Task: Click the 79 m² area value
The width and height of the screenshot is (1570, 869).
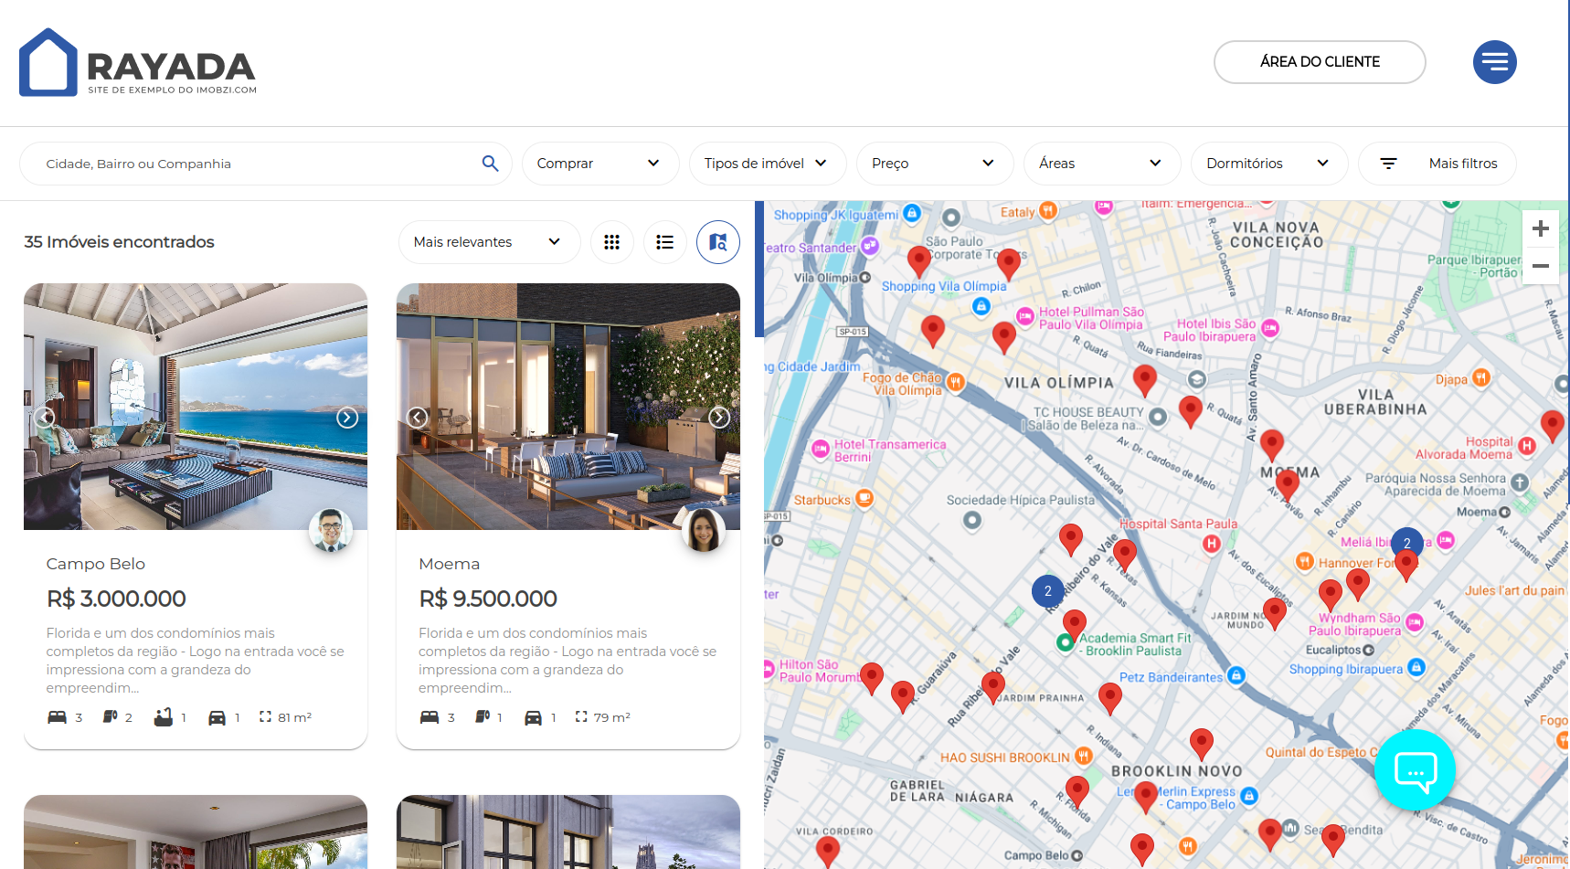Action: click(611, 717)
